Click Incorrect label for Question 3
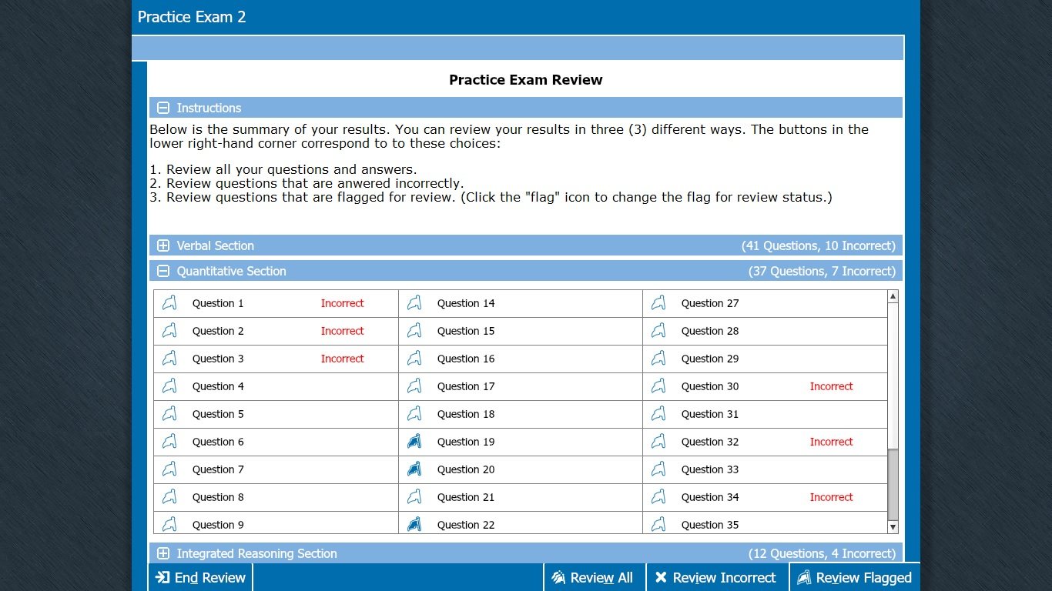The width and height of the screenshot is (1052, 591). tap(342, 359)
